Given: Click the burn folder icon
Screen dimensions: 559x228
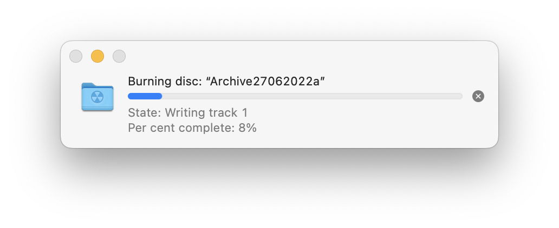Looking at the screenshot, I should tap(97, 97).
